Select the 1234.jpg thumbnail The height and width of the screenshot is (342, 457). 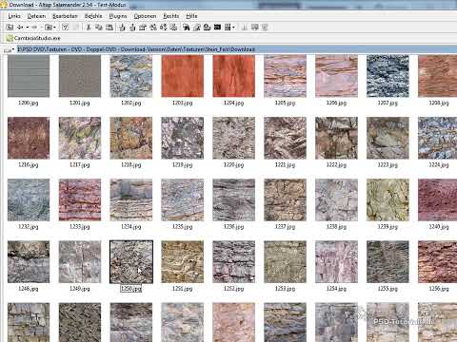click(x=131, y=199)
